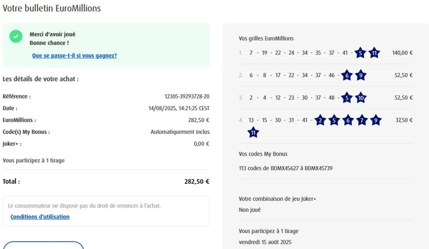Select star 2 in the fourth grid
Screen dimensions: 429x249
click(x=320, y=120)
